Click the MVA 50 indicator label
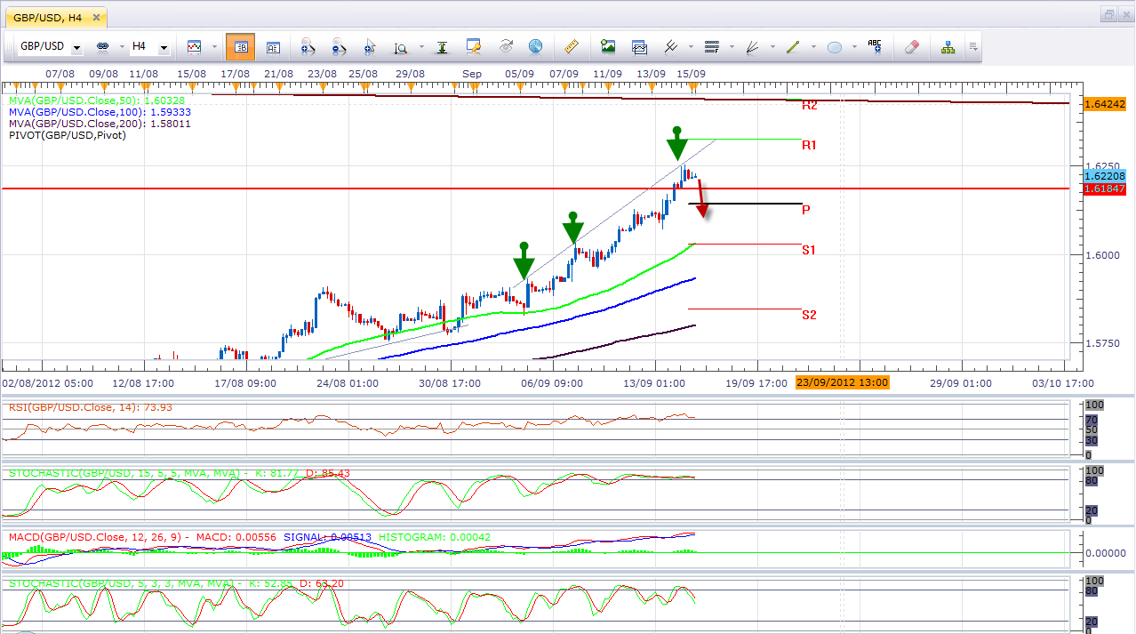The height and width of the screenshot is (634, 1136). point(97,101)
